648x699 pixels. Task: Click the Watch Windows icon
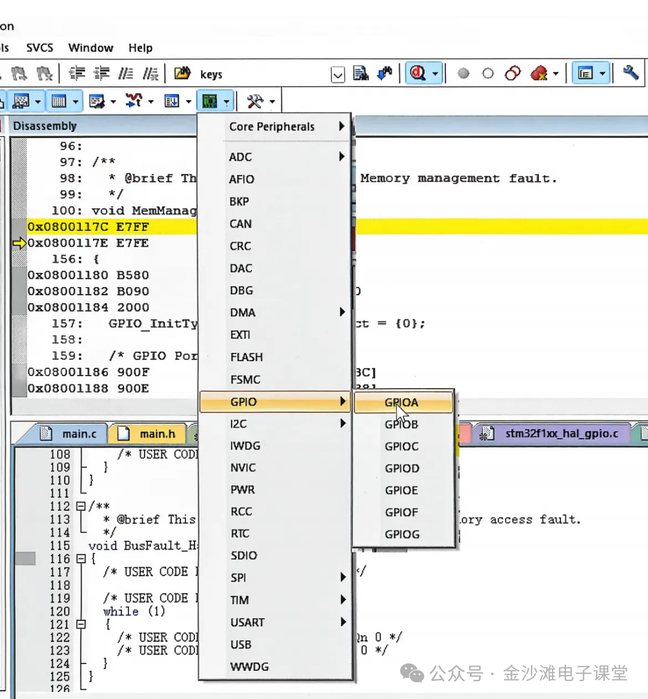pyautogui.click(x=21, y=101)
